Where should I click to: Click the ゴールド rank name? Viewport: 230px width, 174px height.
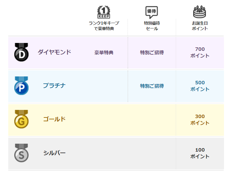point(54,119)
